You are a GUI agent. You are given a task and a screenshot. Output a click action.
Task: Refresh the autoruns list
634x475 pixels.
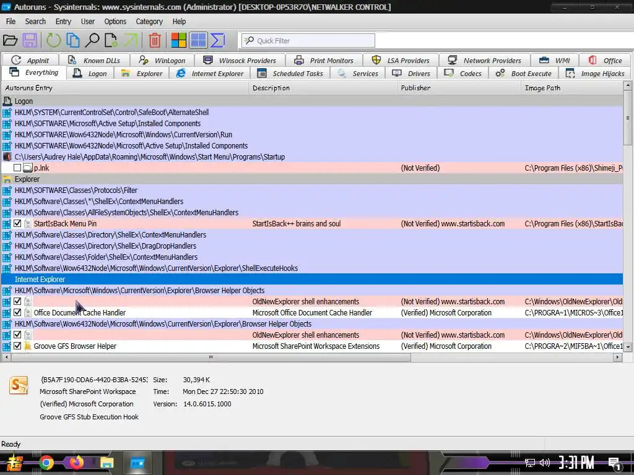click(x=53, y=40)
